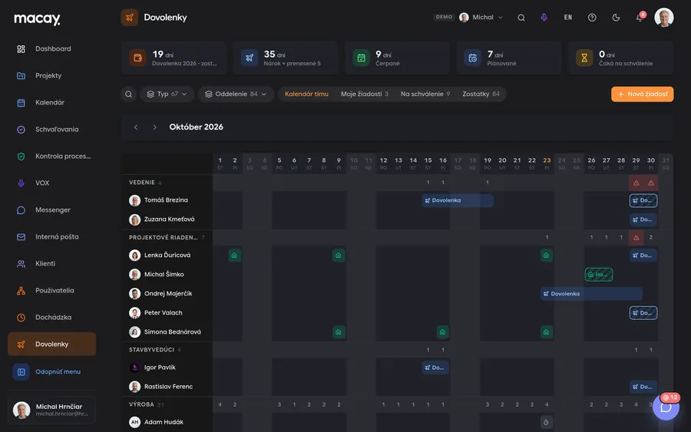691x432 pixels.
Task: Open Rastislav Ferenc's vacation entry
Action: point(643,387)
